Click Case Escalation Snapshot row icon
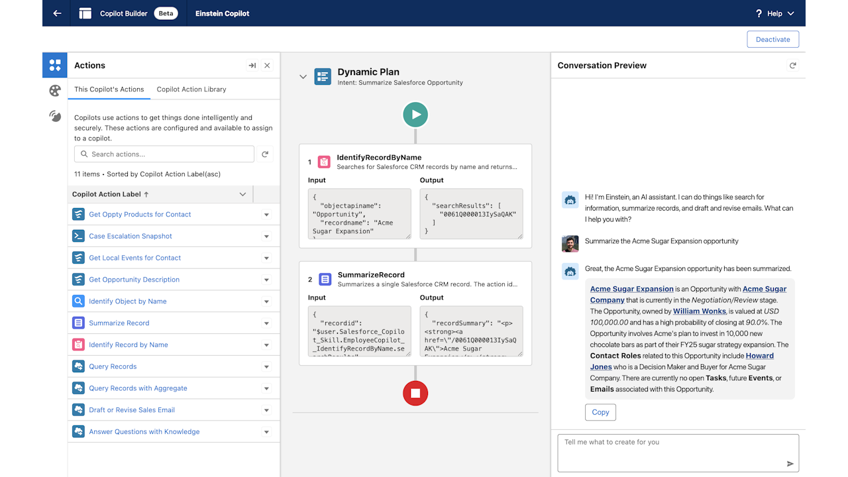Screen dimensions: 848x477 [x=78, y=236]
